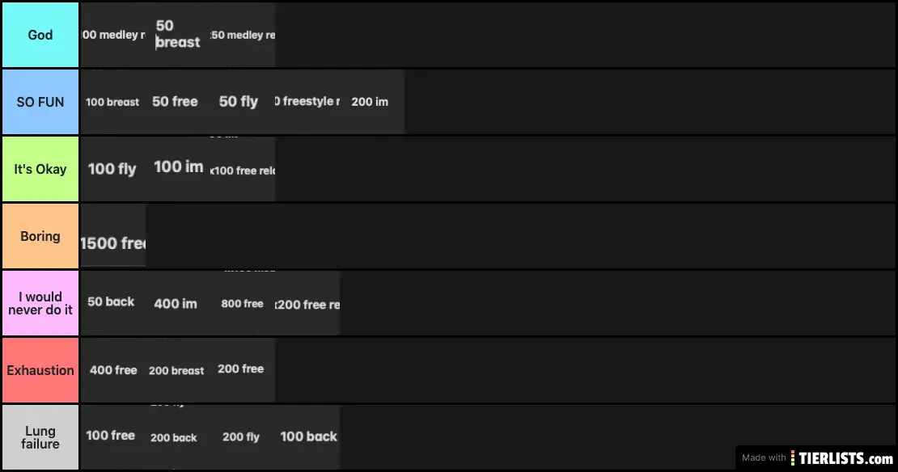The image size is (898, 472).
Task: Select the 200 fly tile
Action: (241, 437)
